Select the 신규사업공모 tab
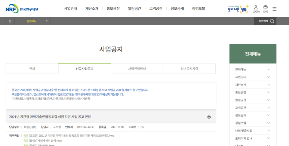The image size is (289, 146). click(x=84, y=69)
